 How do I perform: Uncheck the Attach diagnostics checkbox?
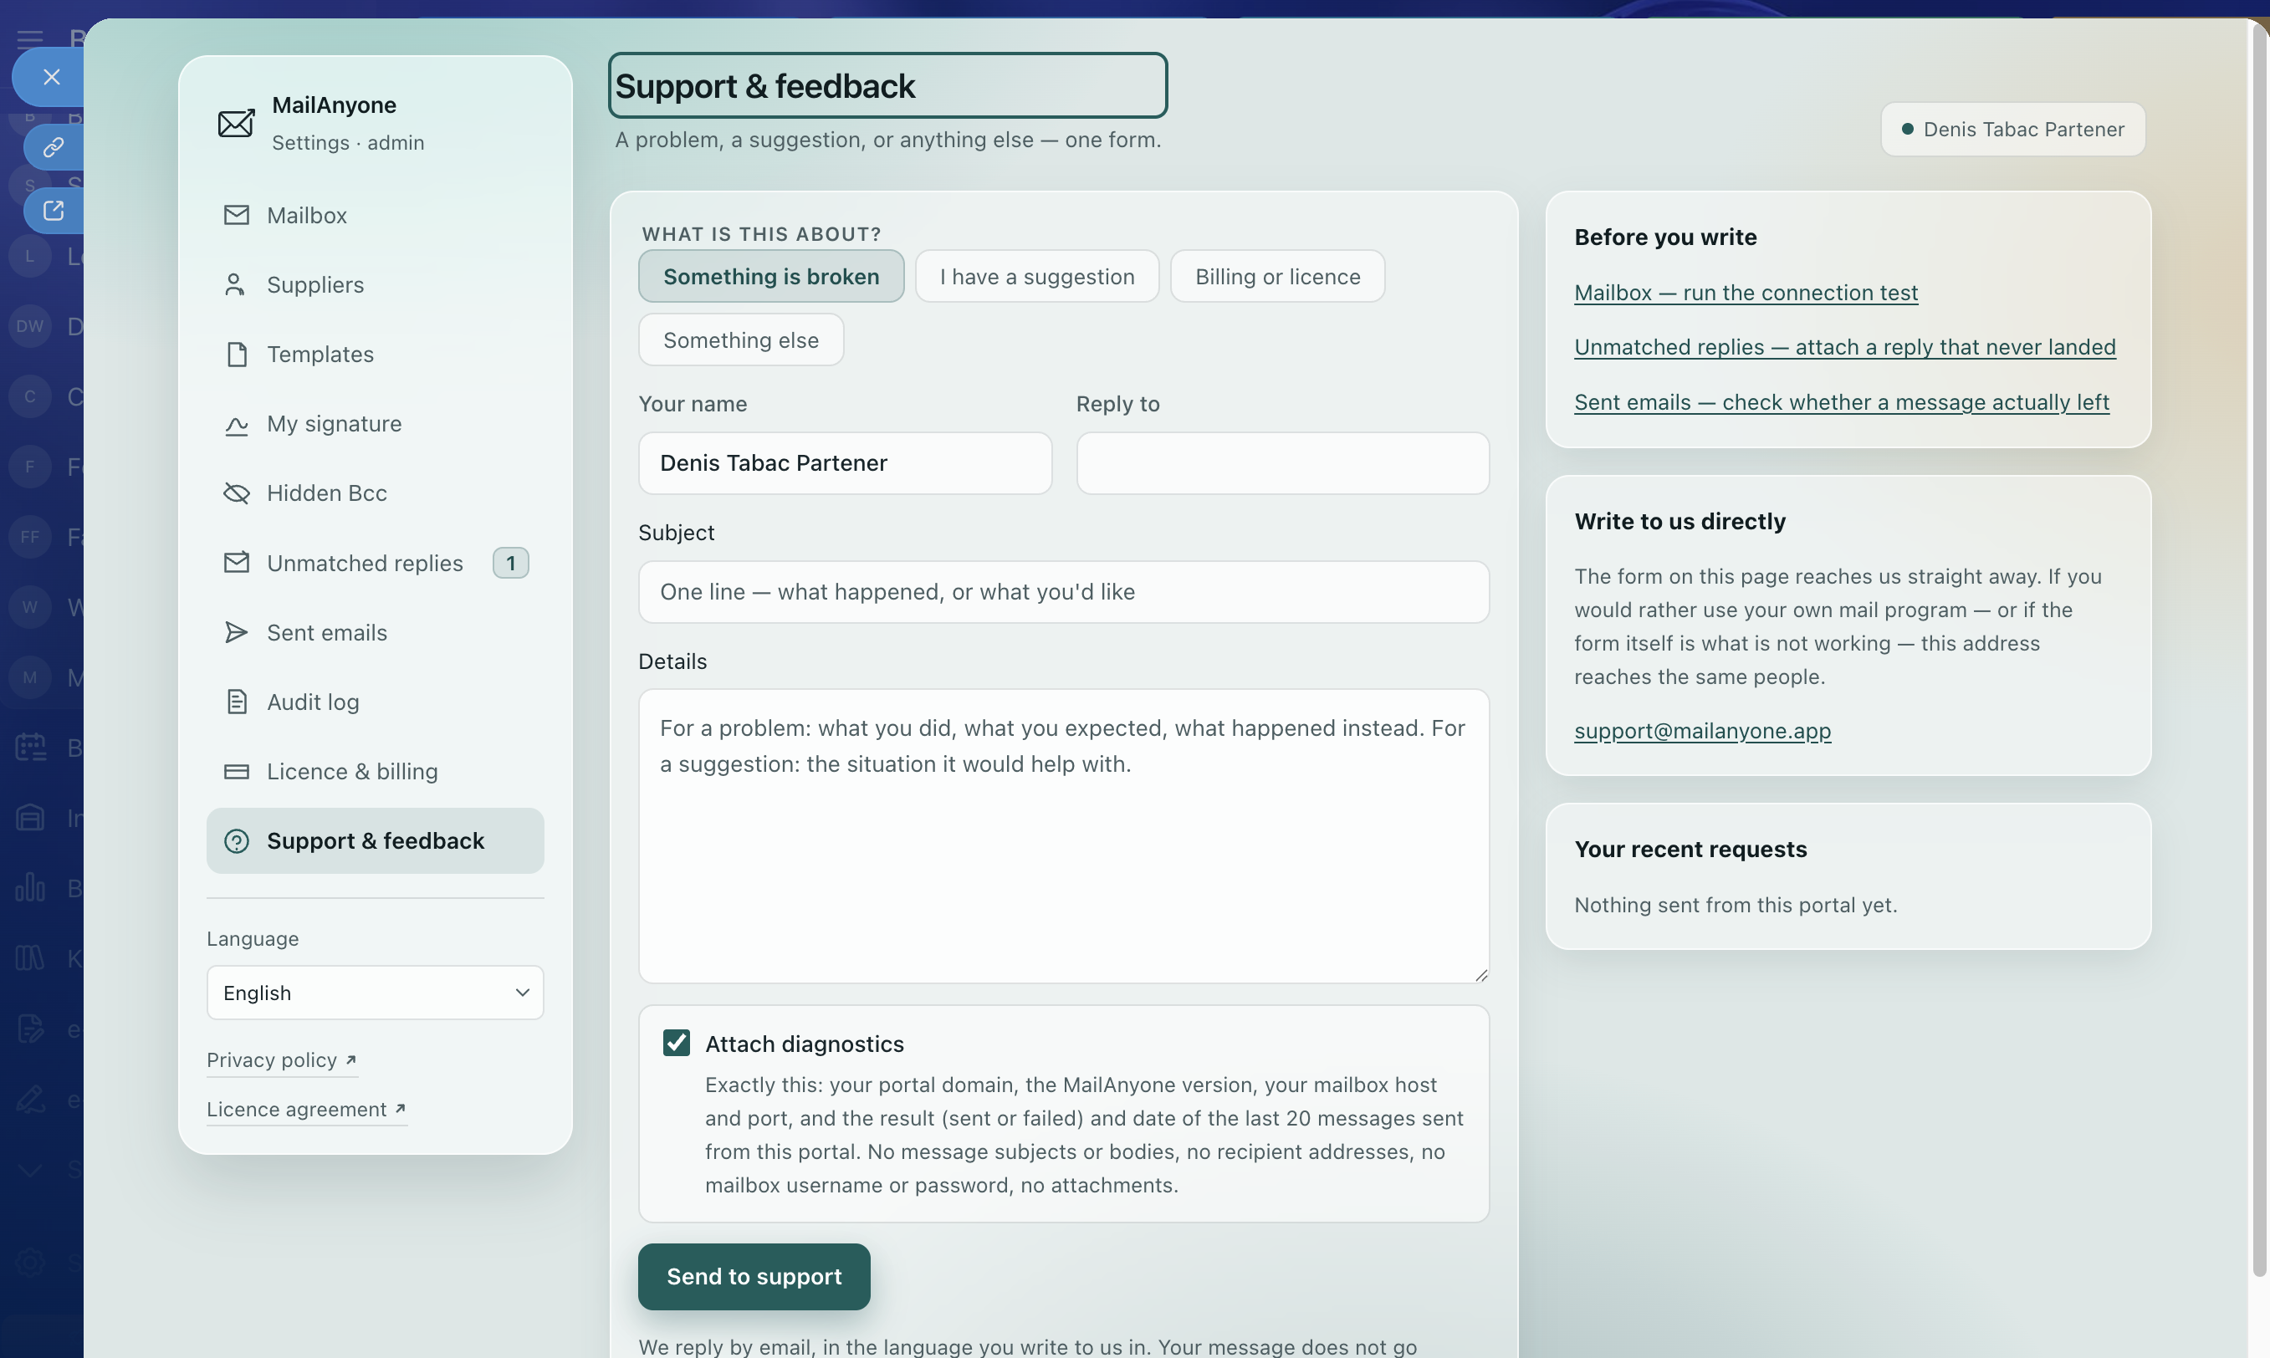tap(677, 1044)
